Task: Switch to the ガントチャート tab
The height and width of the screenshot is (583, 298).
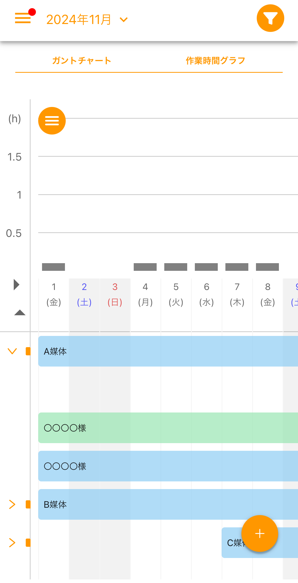Action: click(82, 61)
